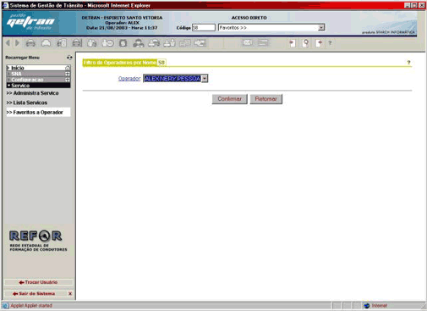Open Lista Servicos menu item
The image size is (427, 311).
tap(27, 103)
